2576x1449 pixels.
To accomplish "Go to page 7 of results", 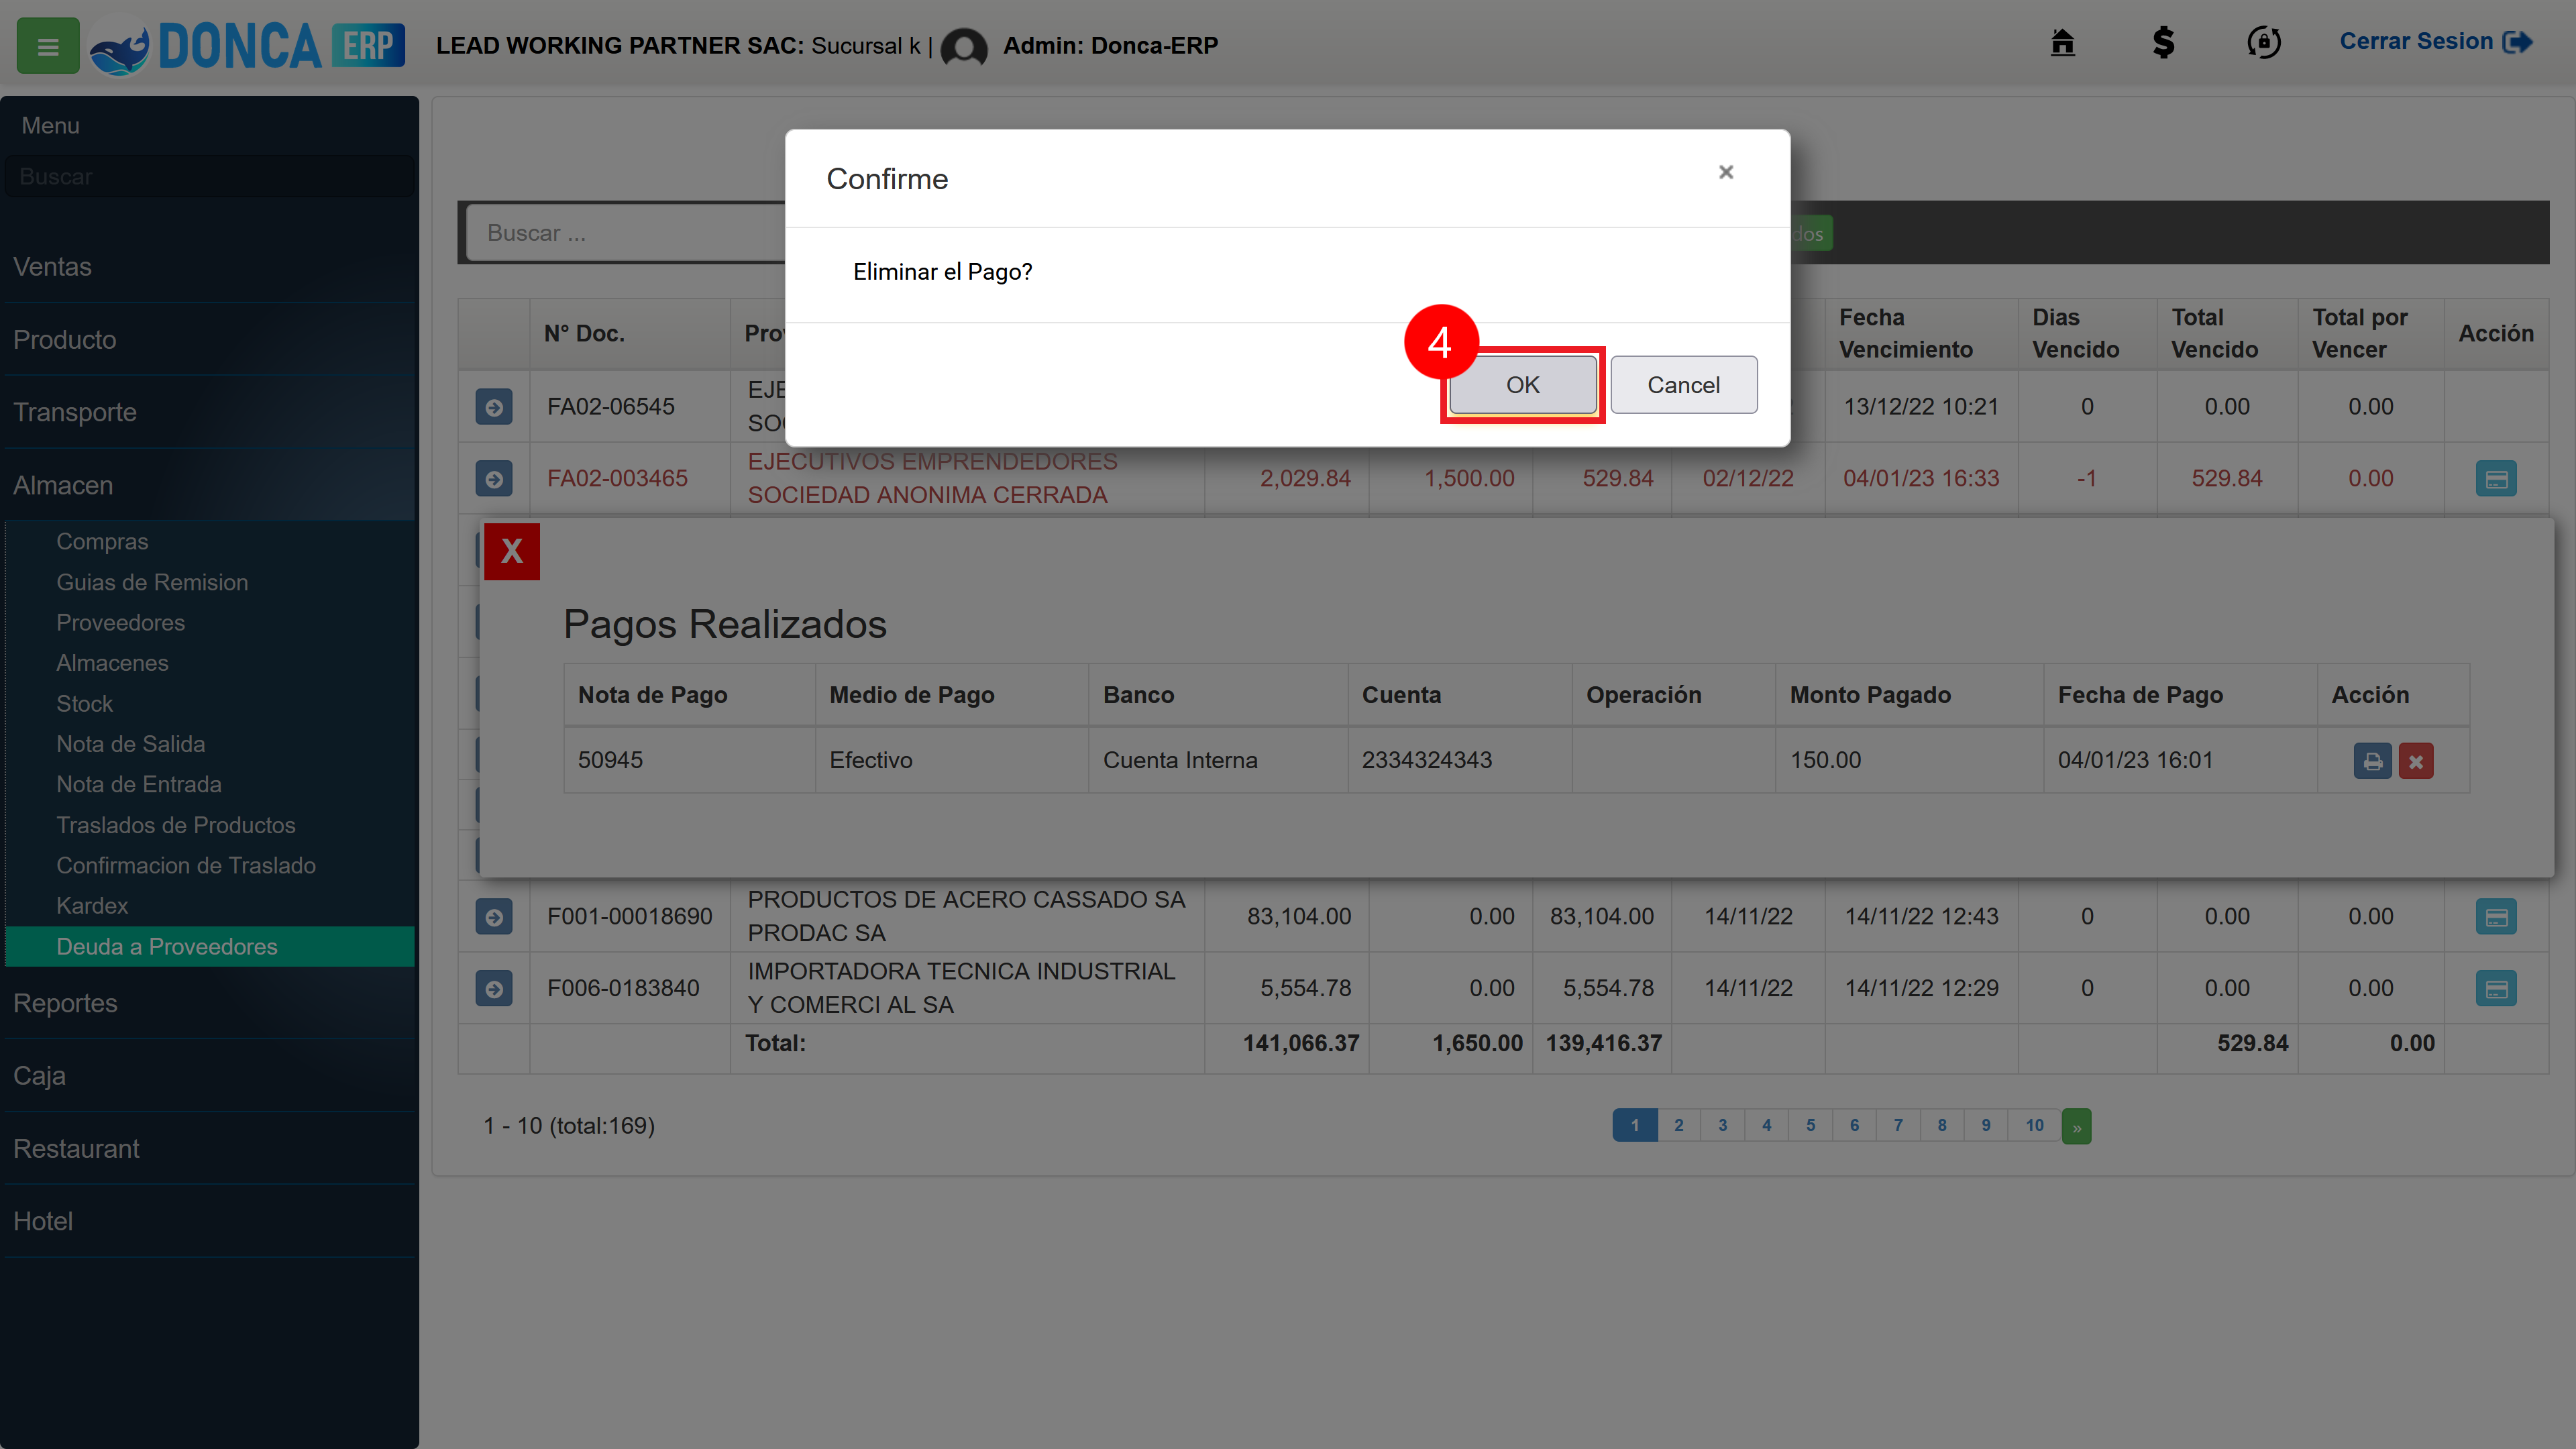I will click(1898, 1125).
